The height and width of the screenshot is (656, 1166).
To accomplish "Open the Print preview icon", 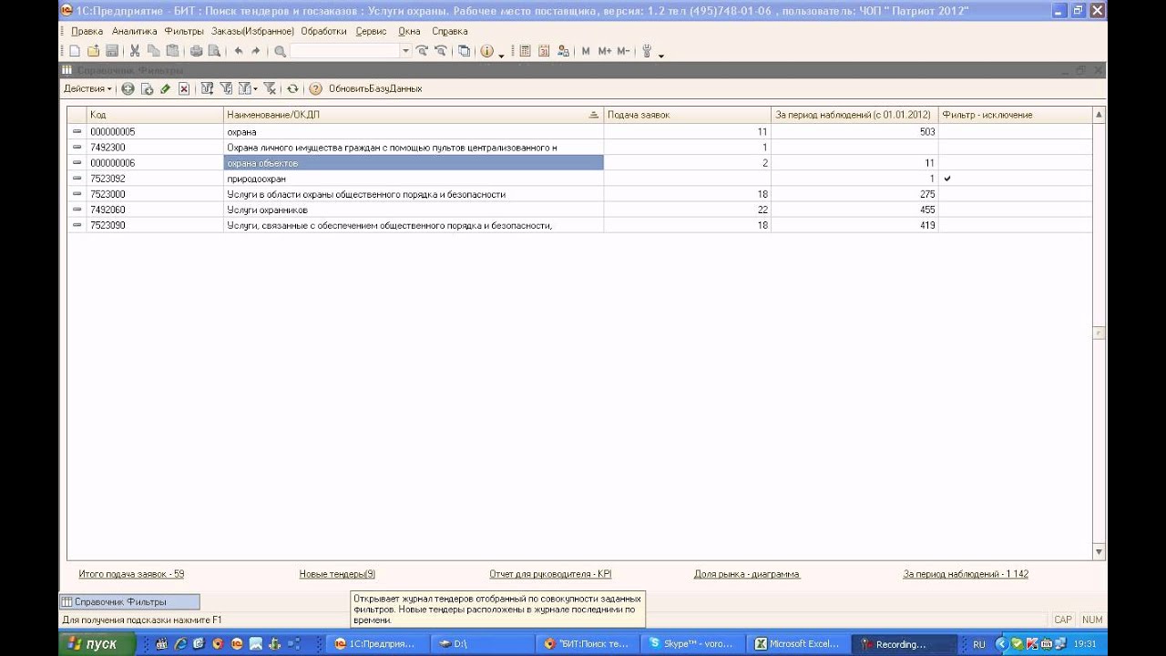I will [214, 51].
